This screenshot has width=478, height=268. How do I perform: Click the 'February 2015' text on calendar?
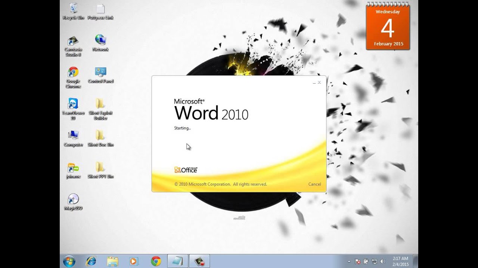389,44
